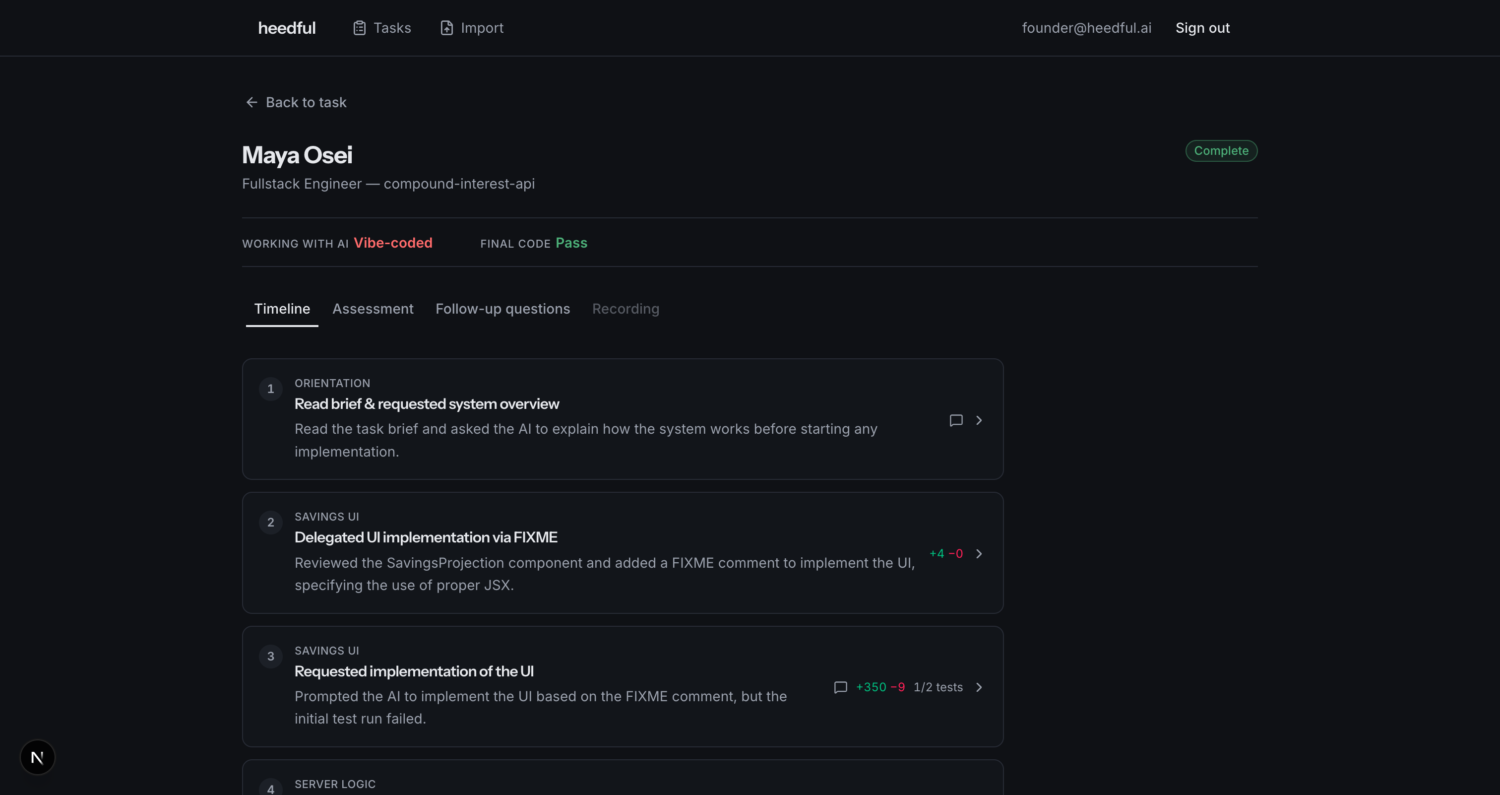Click comment icon on Orientation step
This screenshot has width=1500, height=795.
click(955, 420)
